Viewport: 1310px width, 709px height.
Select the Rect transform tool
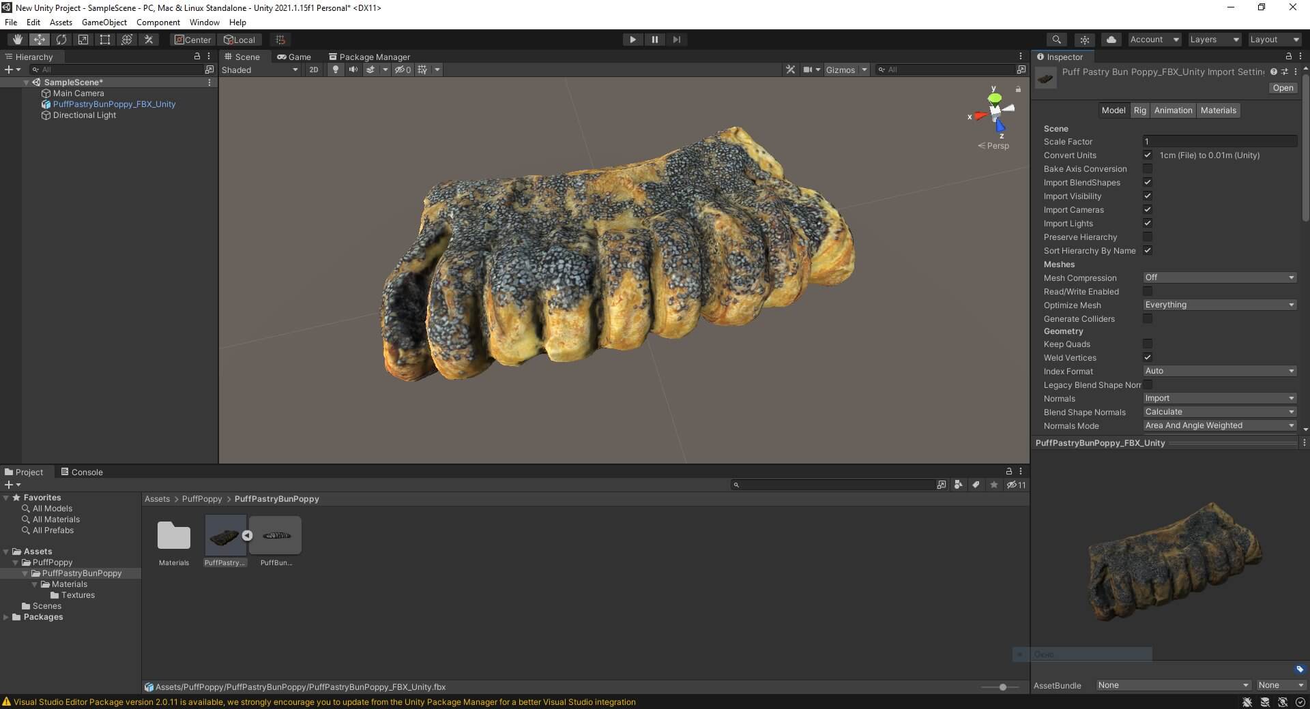click(105, 40)
